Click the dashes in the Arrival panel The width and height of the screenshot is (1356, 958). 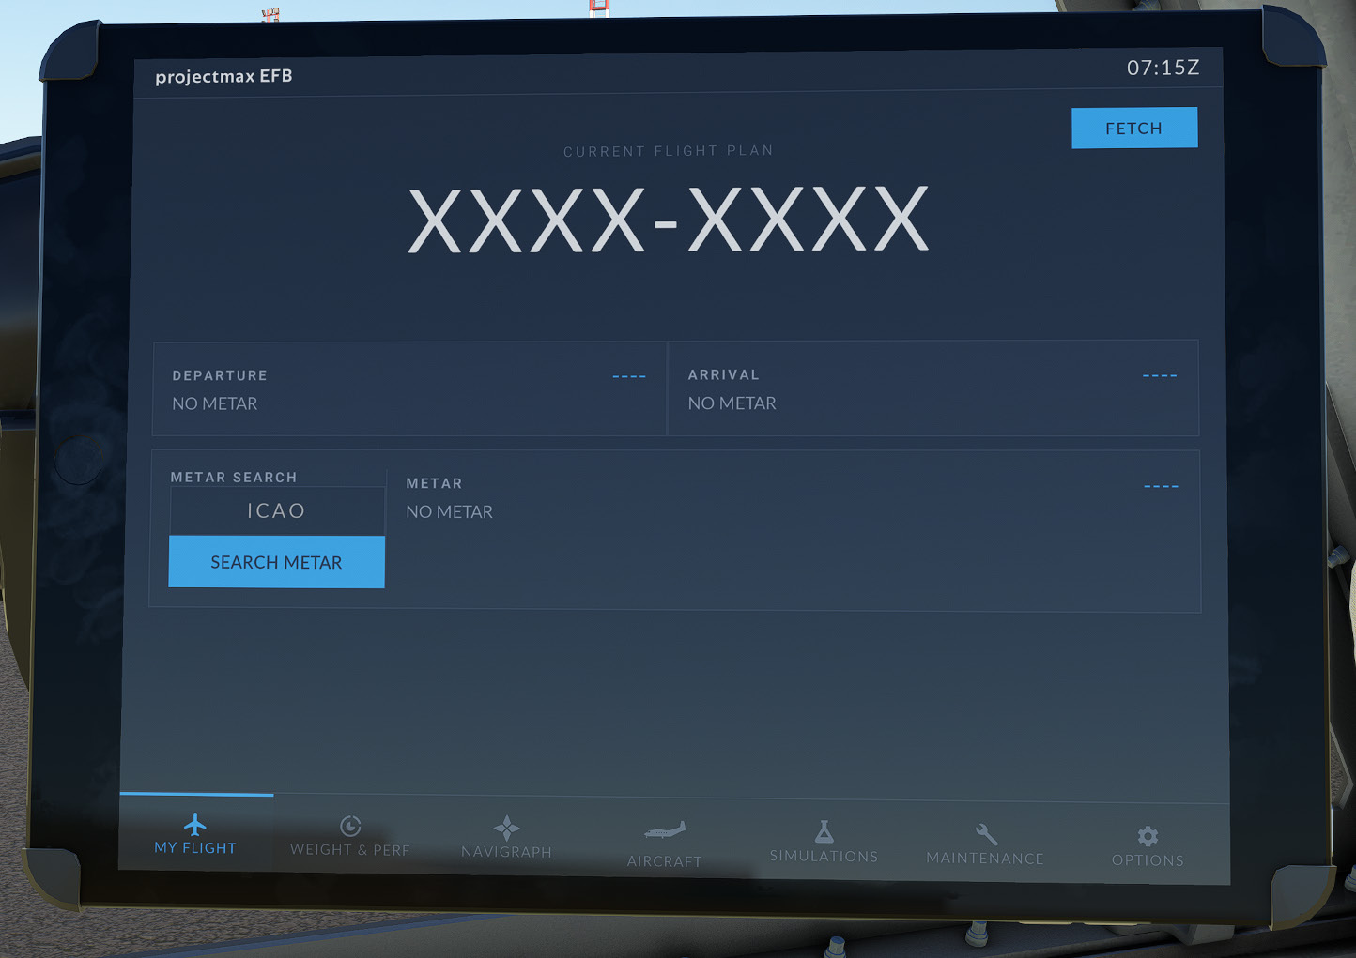[1160, 375]
